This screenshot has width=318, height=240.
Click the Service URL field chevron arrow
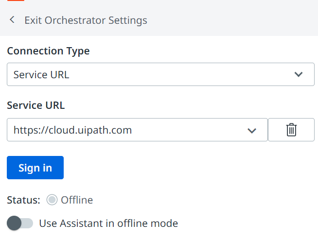(x=252, y=130)
